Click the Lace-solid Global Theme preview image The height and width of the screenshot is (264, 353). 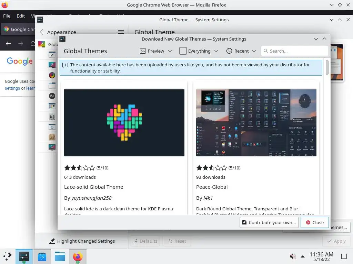(x=124, y=123)
